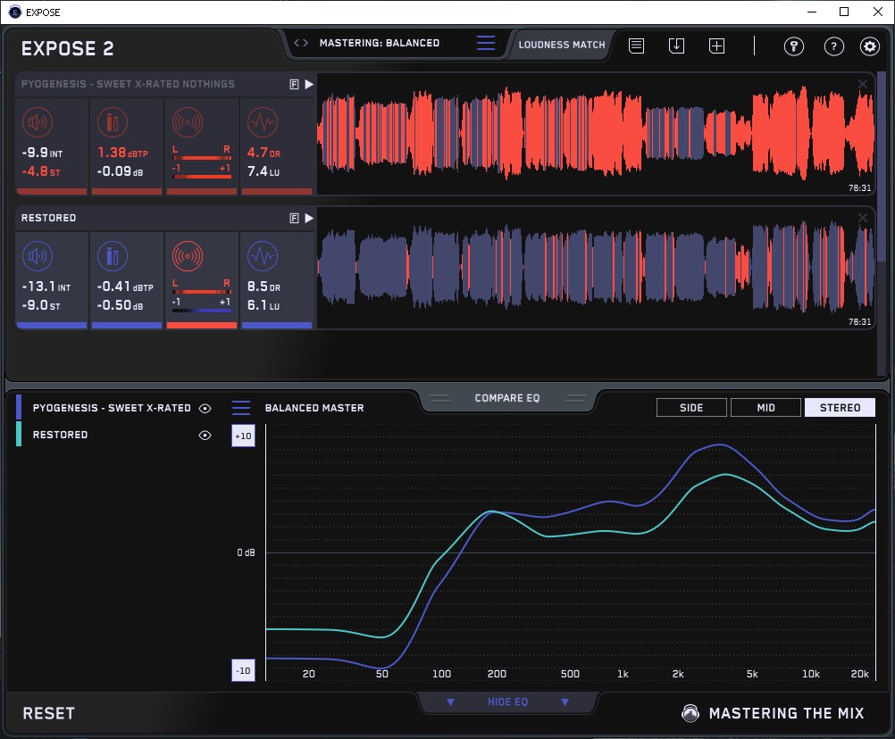
Task: Remove the Restored track with its X
Action: (863, 218)
